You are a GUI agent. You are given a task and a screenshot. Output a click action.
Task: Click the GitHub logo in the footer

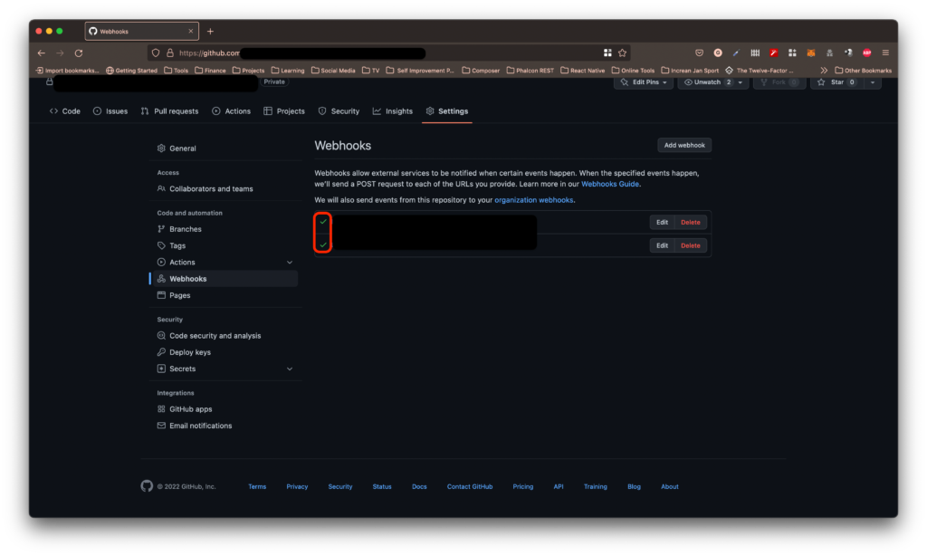(146, 486)
